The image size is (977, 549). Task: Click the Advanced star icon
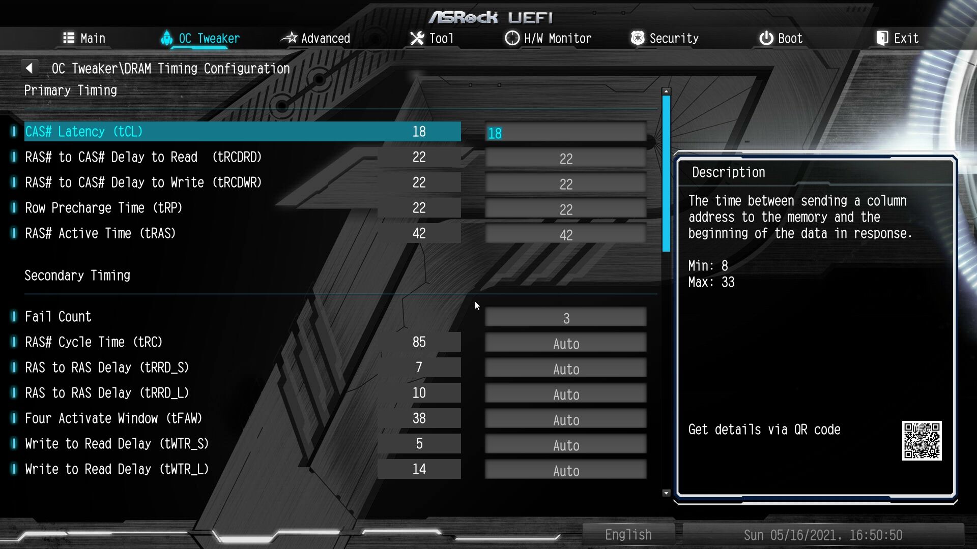click(289, 38)
